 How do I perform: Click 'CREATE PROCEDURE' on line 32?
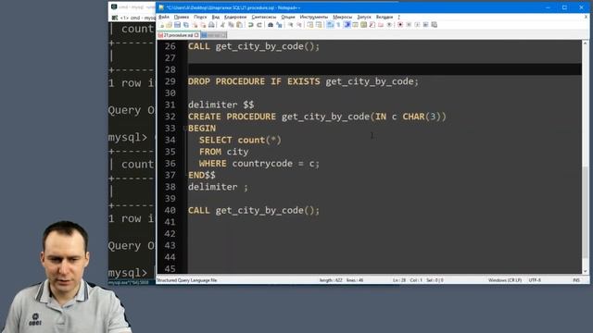pyautogui.click(x=232, y=117)
